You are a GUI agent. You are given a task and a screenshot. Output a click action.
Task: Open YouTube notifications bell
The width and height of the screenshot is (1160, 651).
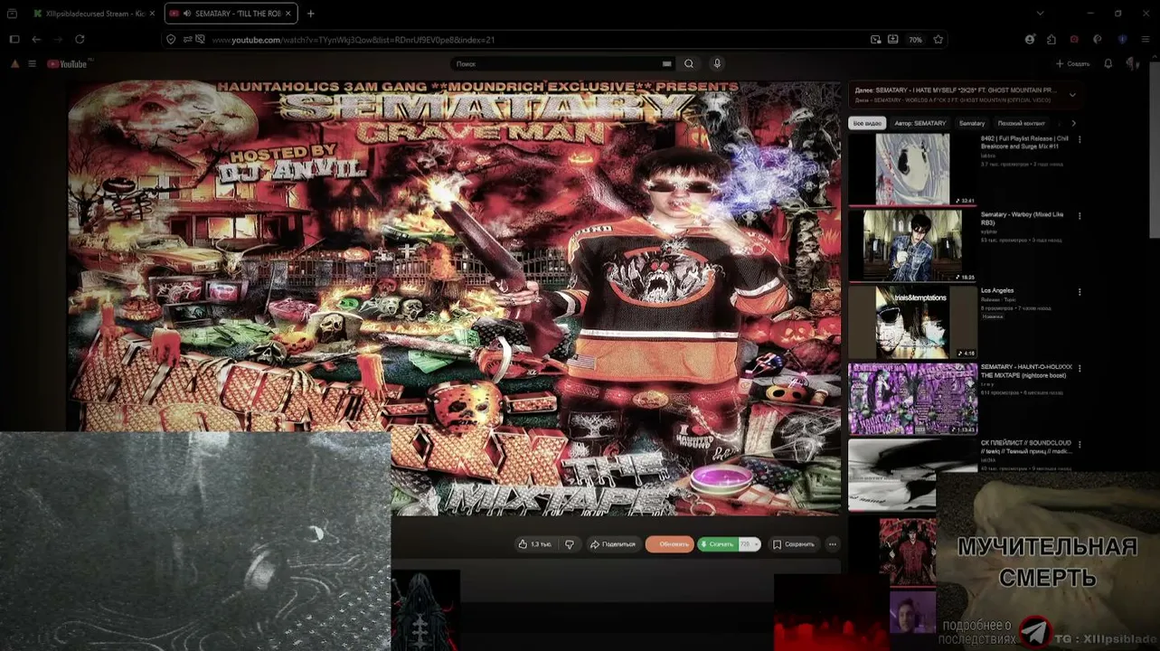click(x=1108, y=64)
